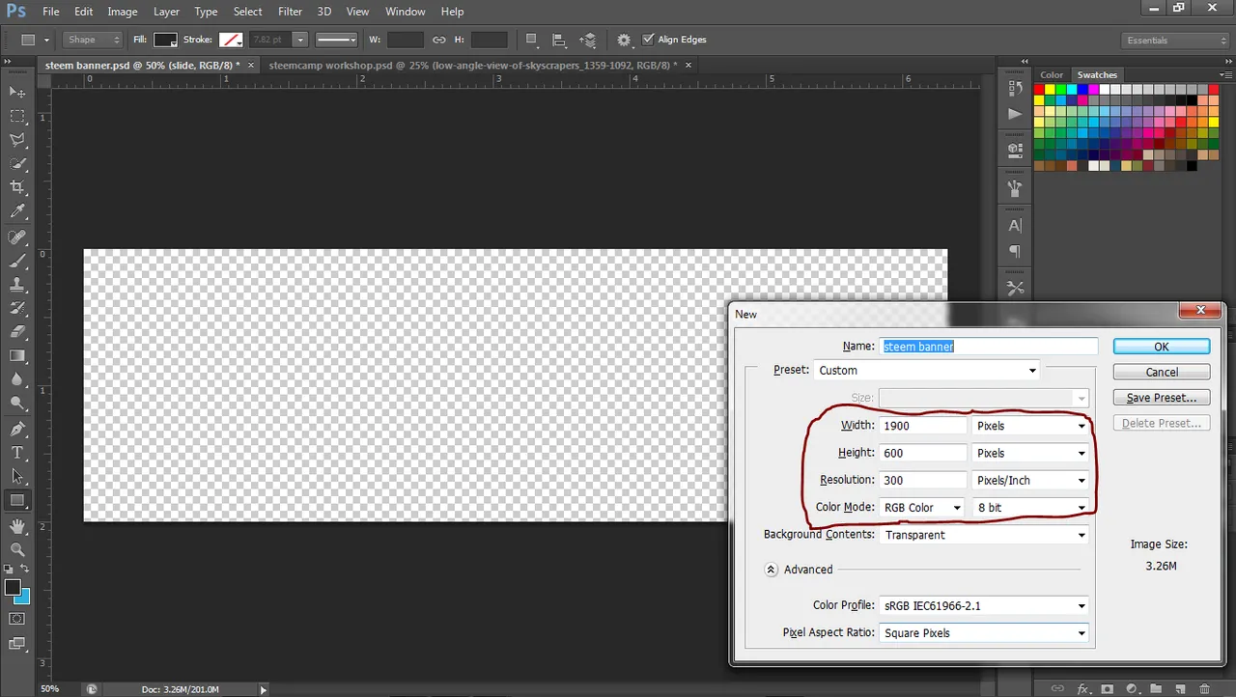This screenshot has height=697, width=1236.
Task: Select the Gradient tool
Action: point(17,356)
